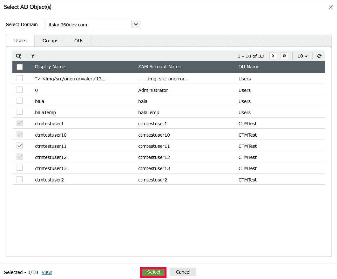The width and height of the screenshot is (337, 279).
Task: Click the Users OU cell for bala
Action: pos(244,101)
